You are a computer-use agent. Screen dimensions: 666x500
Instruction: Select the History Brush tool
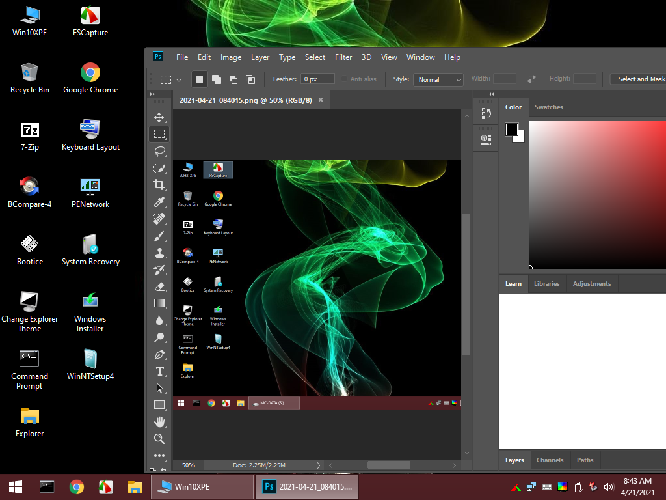(159, 270)
